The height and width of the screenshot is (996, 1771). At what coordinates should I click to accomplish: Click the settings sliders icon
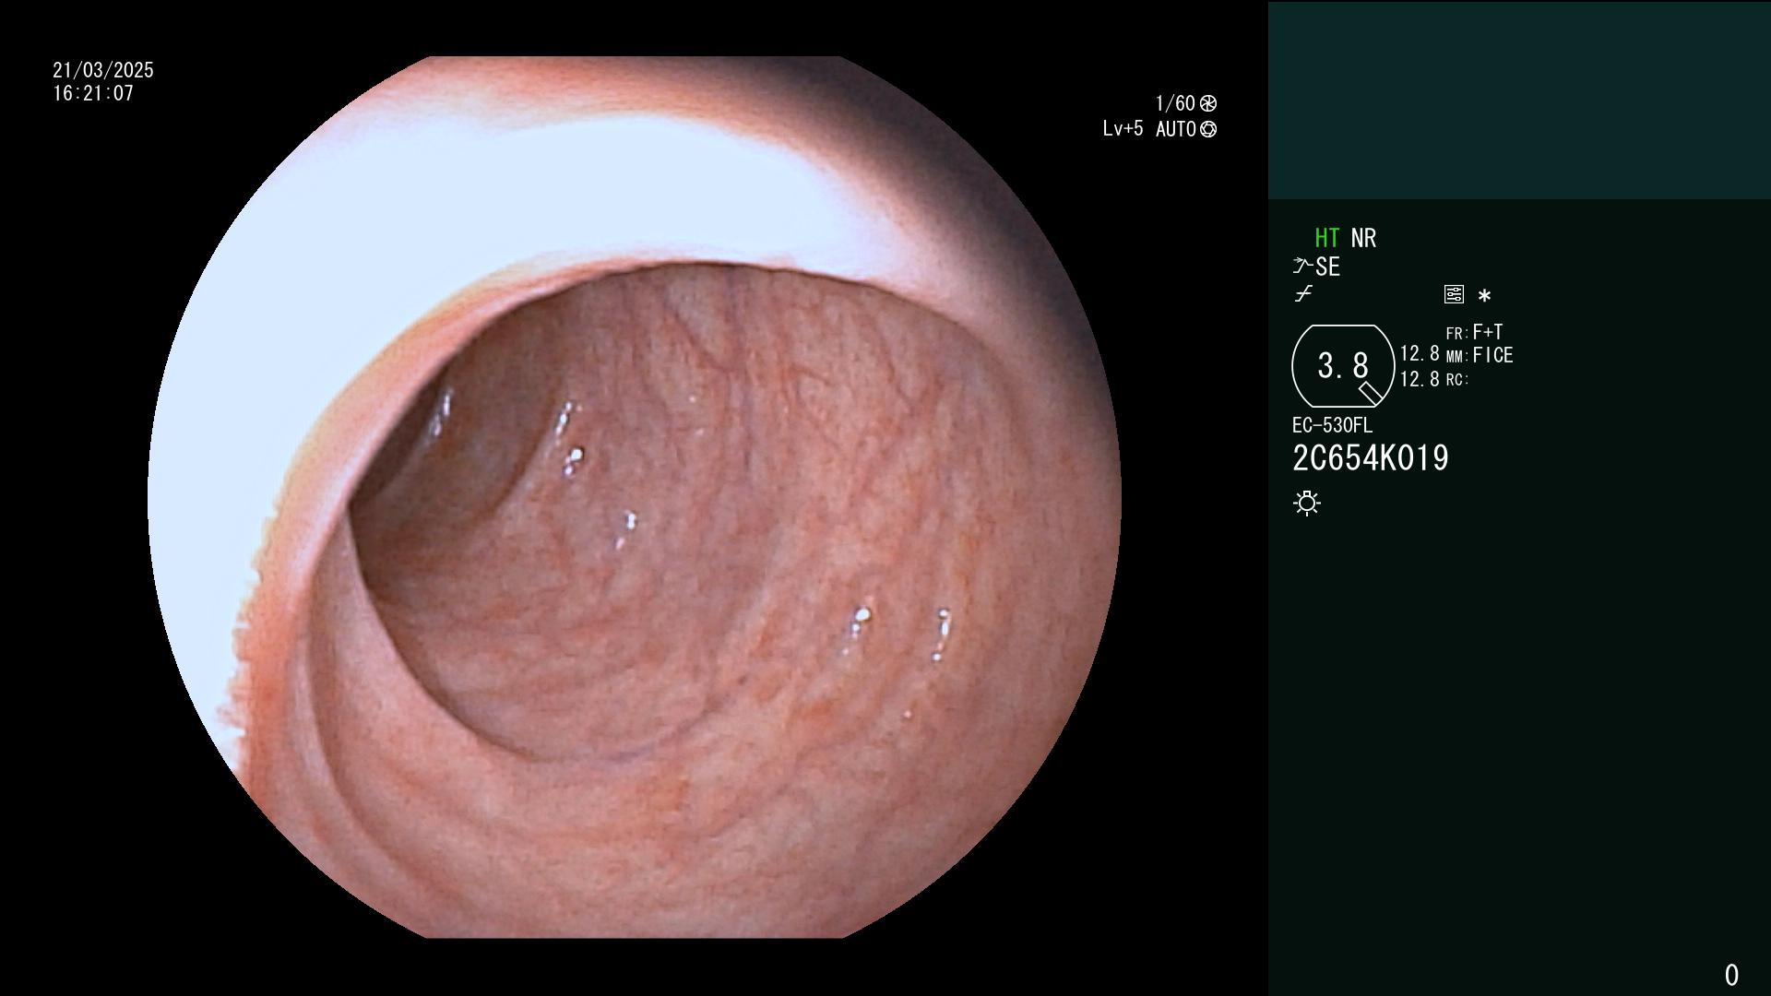1454,295
